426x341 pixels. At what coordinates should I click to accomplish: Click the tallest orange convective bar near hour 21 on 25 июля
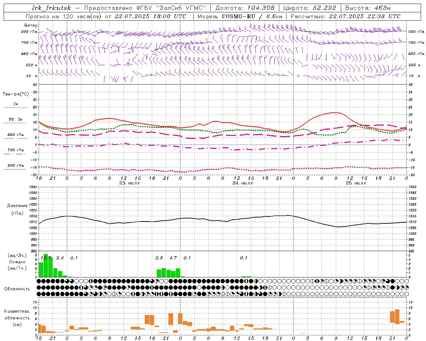coord(397,317)
